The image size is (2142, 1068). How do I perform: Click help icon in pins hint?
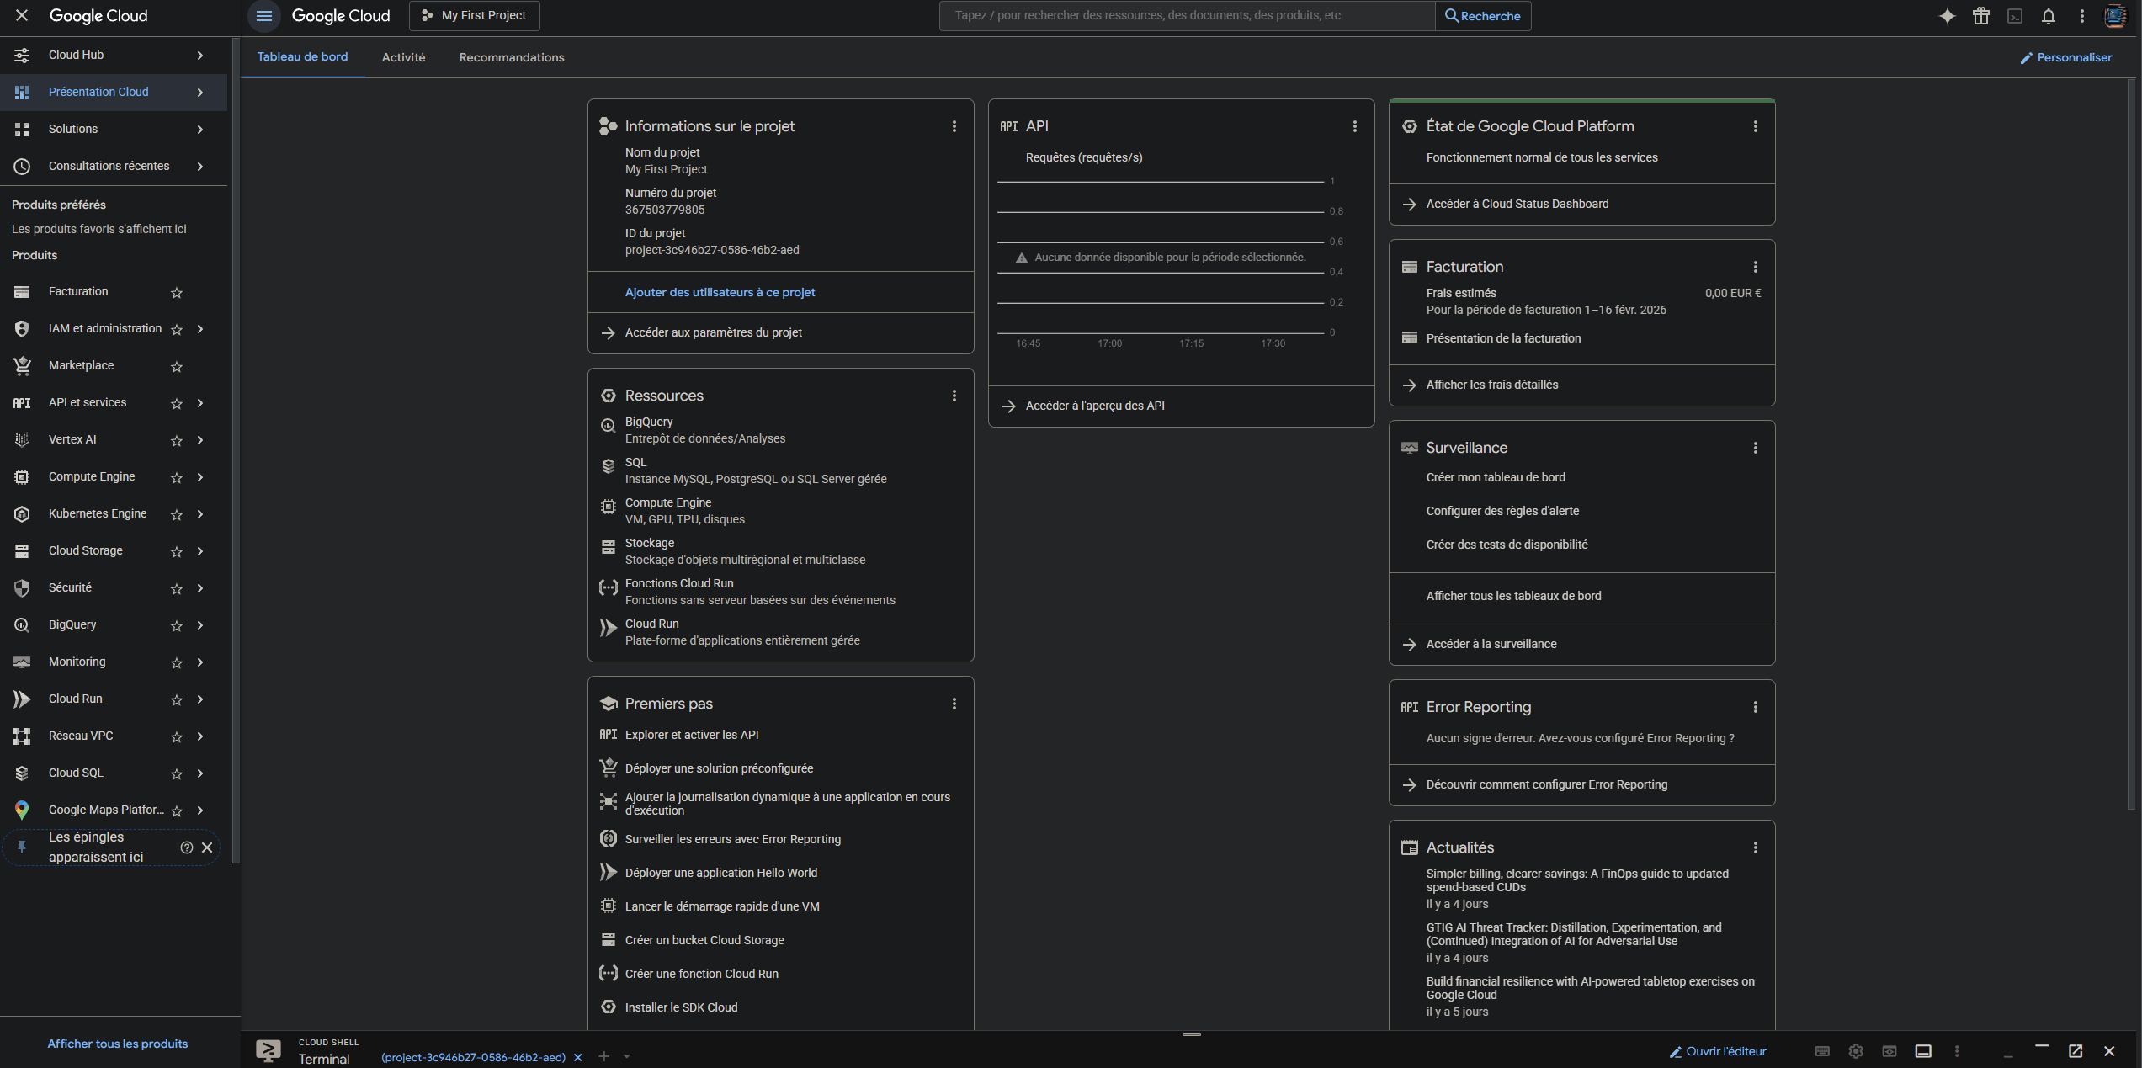pyautogui.click(x=186, y=847)
